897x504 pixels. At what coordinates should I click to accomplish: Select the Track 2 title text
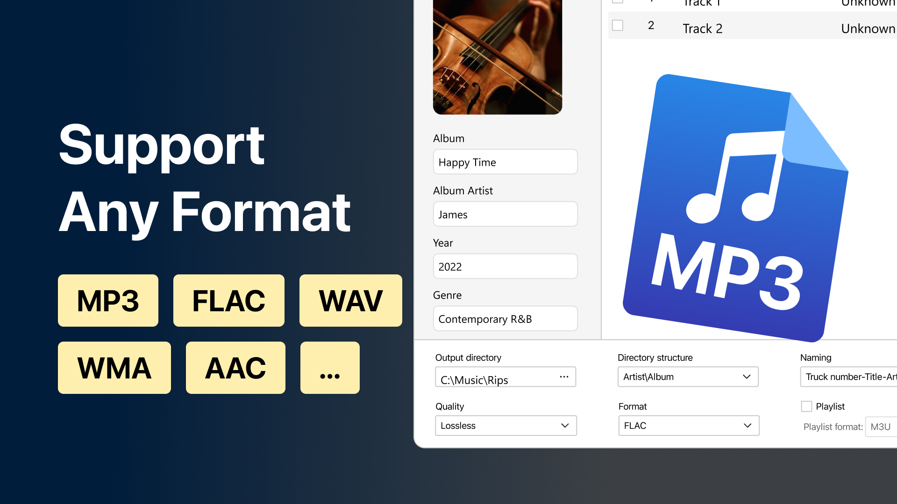coord(702,28)
